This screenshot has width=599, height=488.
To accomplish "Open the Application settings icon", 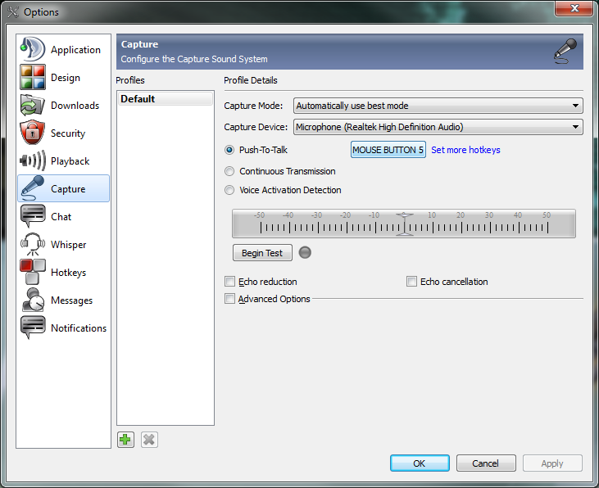I will (33, 49).
